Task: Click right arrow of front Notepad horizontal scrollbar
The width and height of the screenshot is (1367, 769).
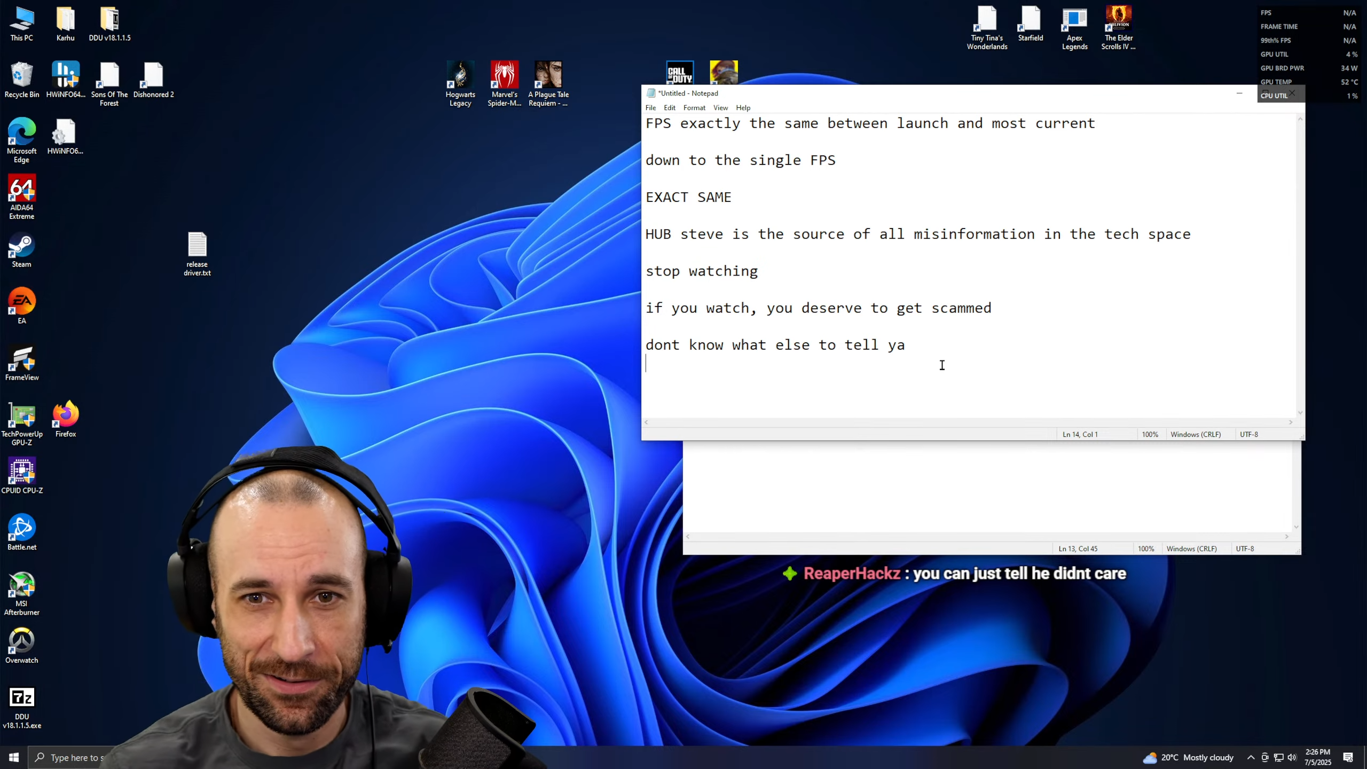Action: point(1291,422)
